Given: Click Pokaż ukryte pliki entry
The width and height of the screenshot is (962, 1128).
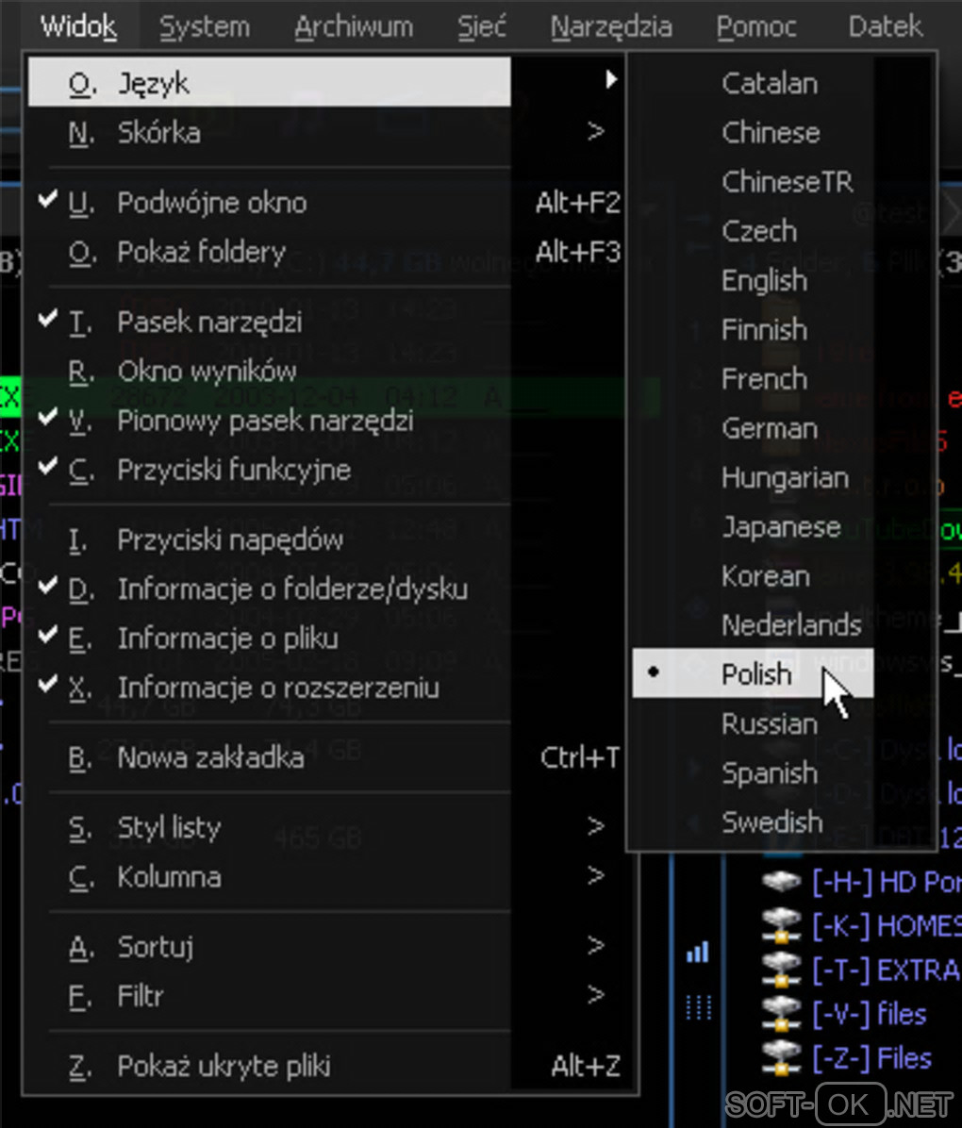Looking at the screenshot, I should [224, 1066].
